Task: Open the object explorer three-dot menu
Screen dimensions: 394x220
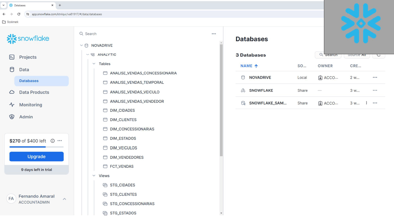Action: click(x=214, y=33)
